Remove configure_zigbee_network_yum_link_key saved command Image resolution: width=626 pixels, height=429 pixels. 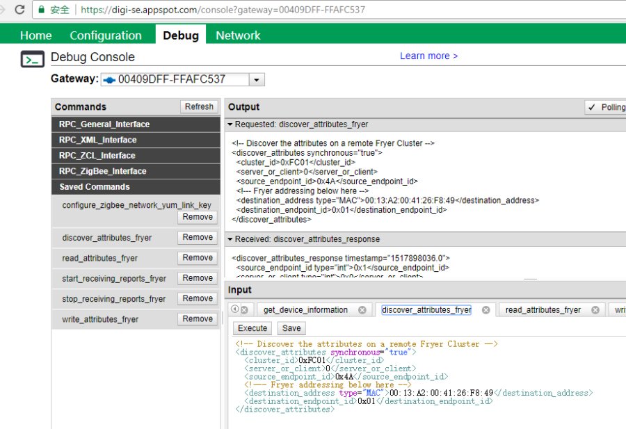pos(198,217)
